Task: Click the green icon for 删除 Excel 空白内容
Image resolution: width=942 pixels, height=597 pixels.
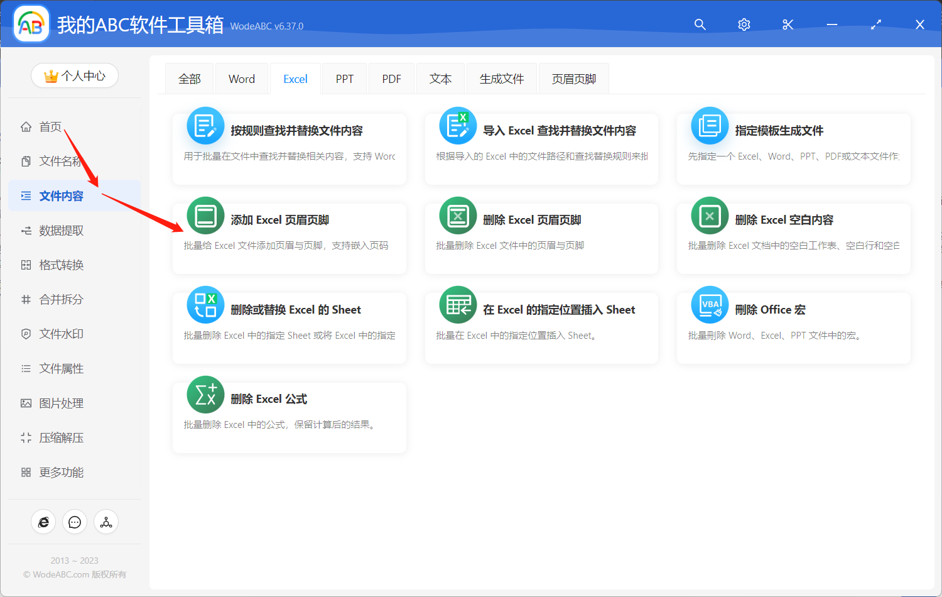Action: point(709,216)
